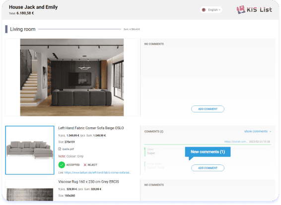This screenshot has width=281, height=205.
Task: Open the living room render image
Action: (x=72, y=77)
